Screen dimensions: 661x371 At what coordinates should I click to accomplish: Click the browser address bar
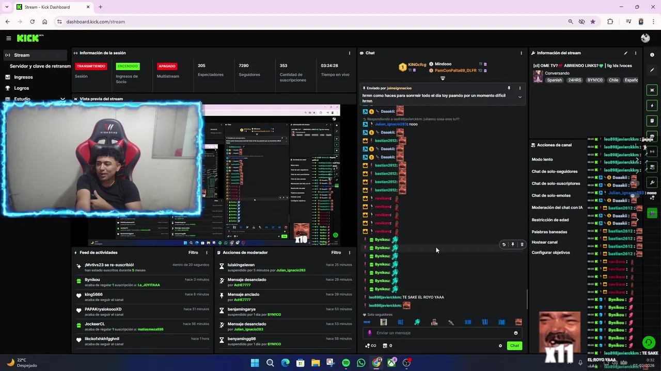pos(310,22)
